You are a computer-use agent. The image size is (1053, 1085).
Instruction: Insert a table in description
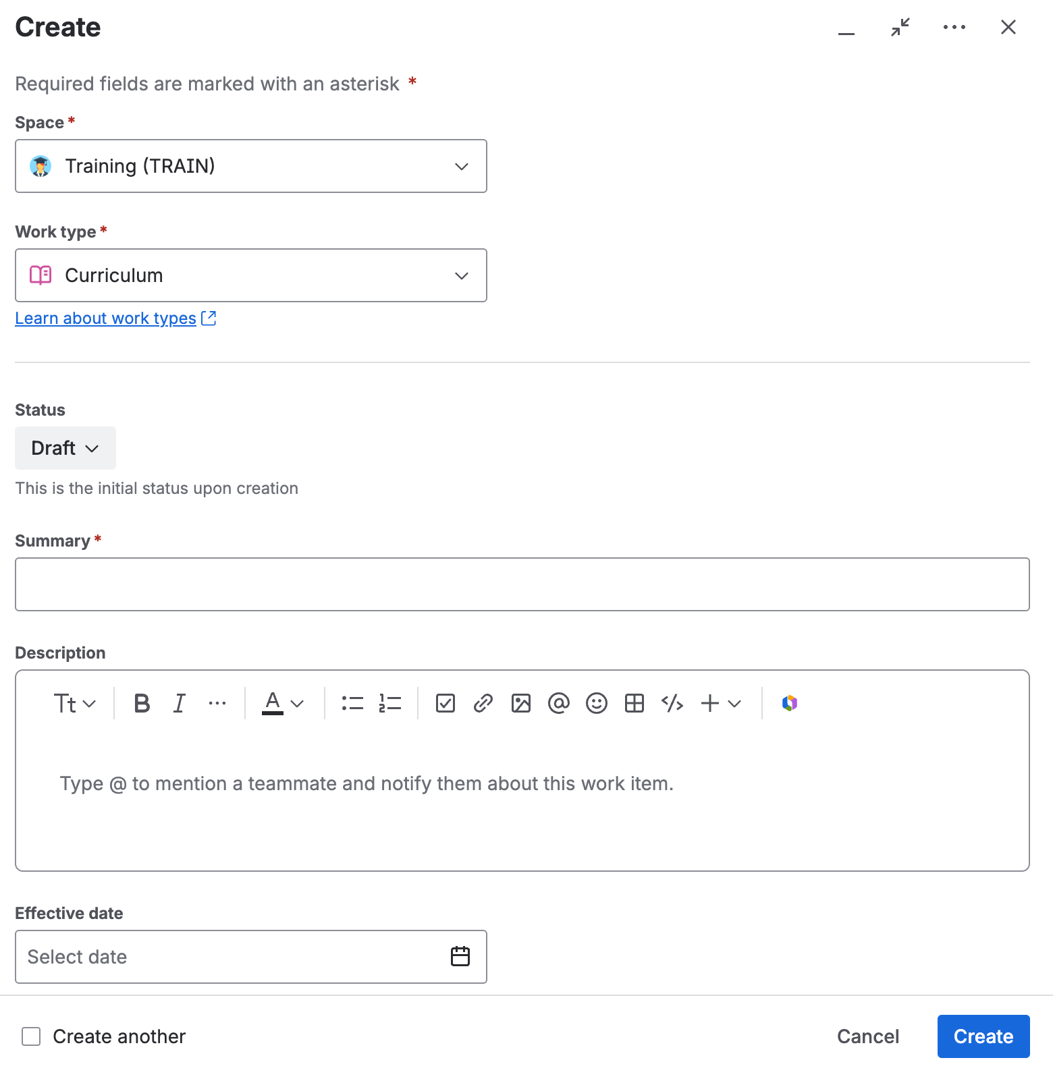click(x=634, y=703)
